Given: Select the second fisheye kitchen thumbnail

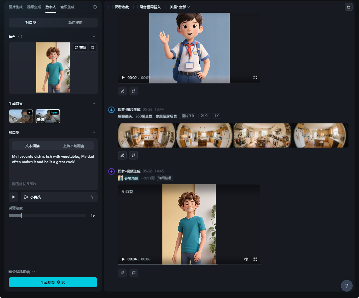Looking at the screenshot, I should (x=204, y=135).
